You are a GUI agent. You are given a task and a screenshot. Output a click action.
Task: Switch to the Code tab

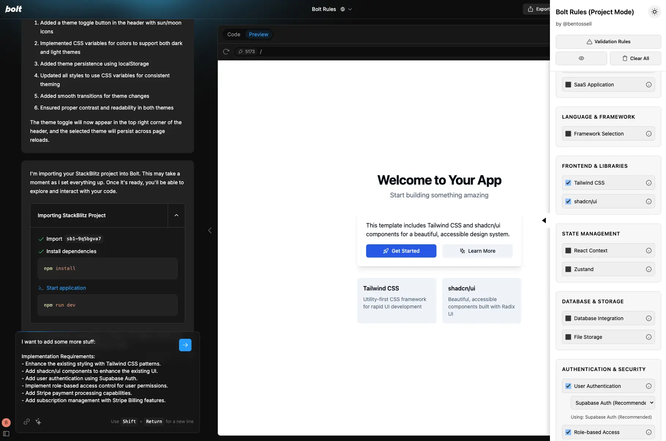point(234,34)
